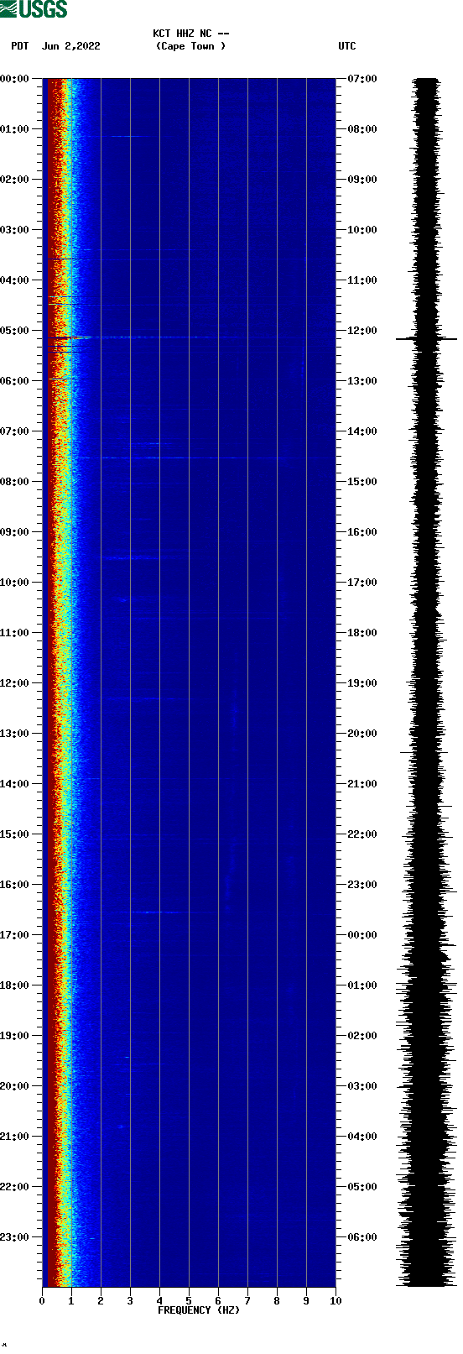Click the 14:00 UTC time label
The height and width of the screenshot is (1354, 463).
[x=362, y=431]
